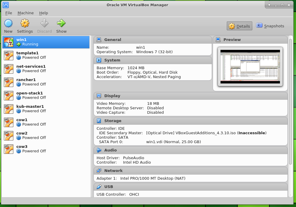Open Settings via the gear icon
Viewport: 296px width, 207px height.
point(25,23)
